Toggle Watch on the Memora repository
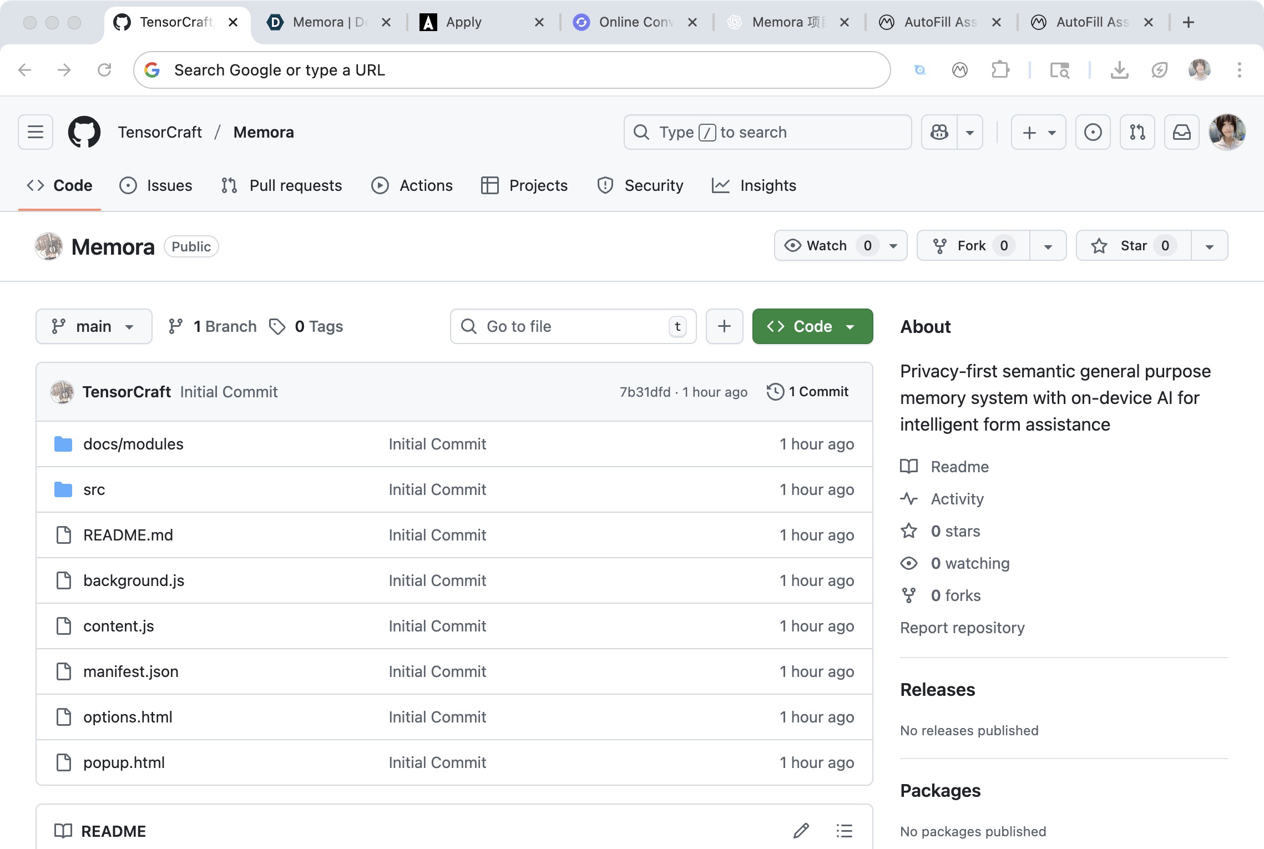Screen dimensions: 1264x849 tap(827, 245)
